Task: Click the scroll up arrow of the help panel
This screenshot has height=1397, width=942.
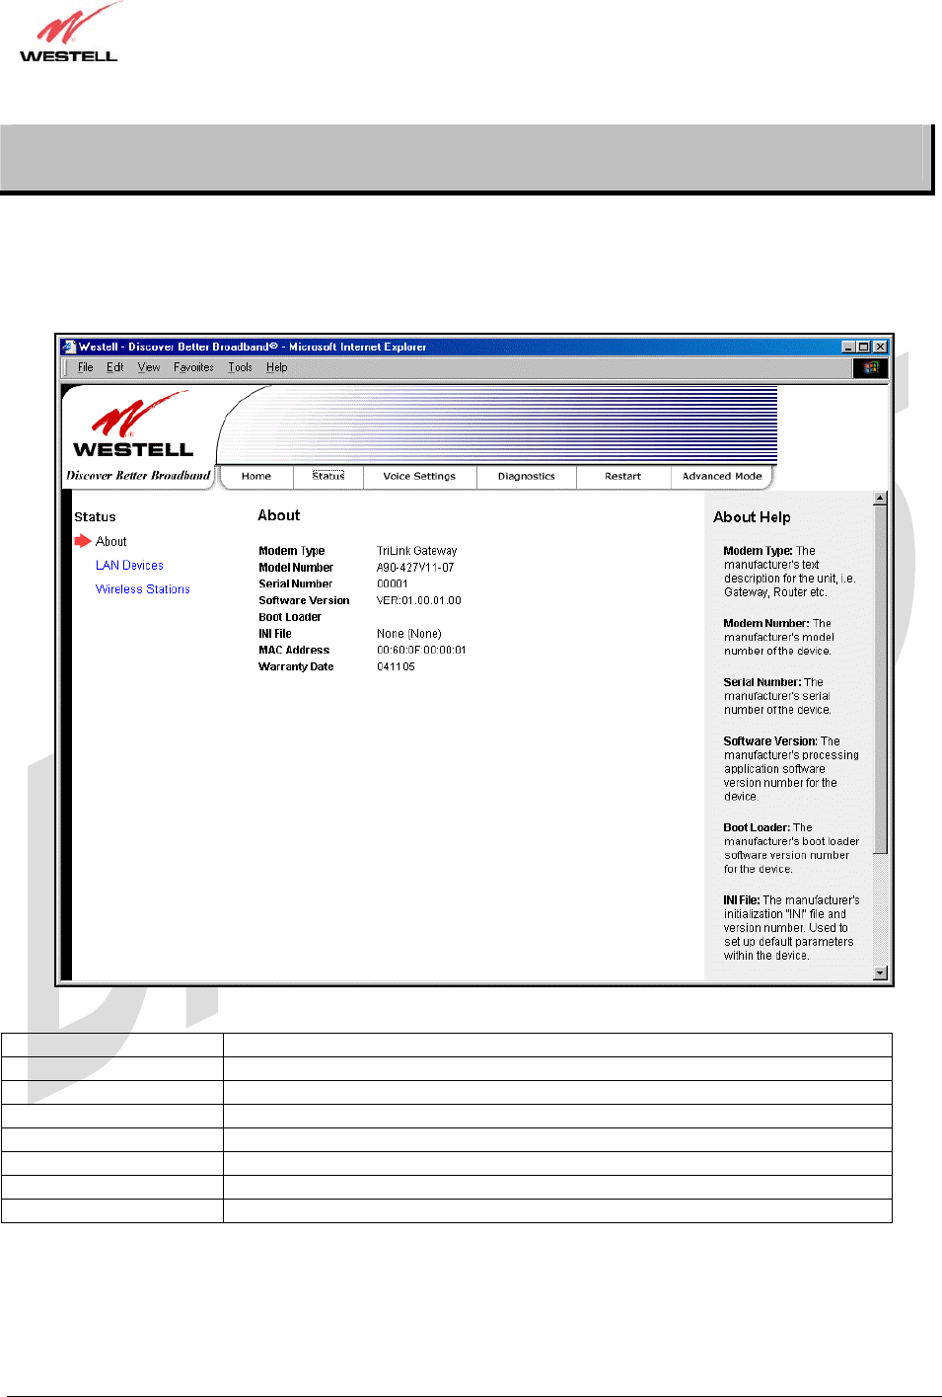Action: 881,499
